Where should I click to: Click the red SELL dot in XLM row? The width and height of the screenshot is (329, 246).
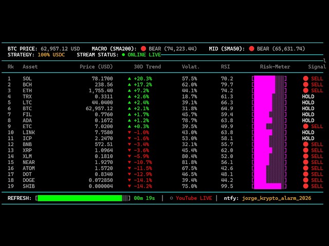tap(306, 156)
